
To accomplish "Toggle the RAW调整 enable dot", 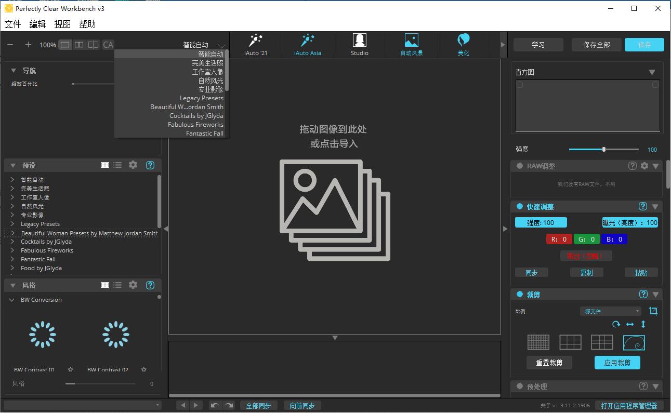I will (x=519, y=166).
